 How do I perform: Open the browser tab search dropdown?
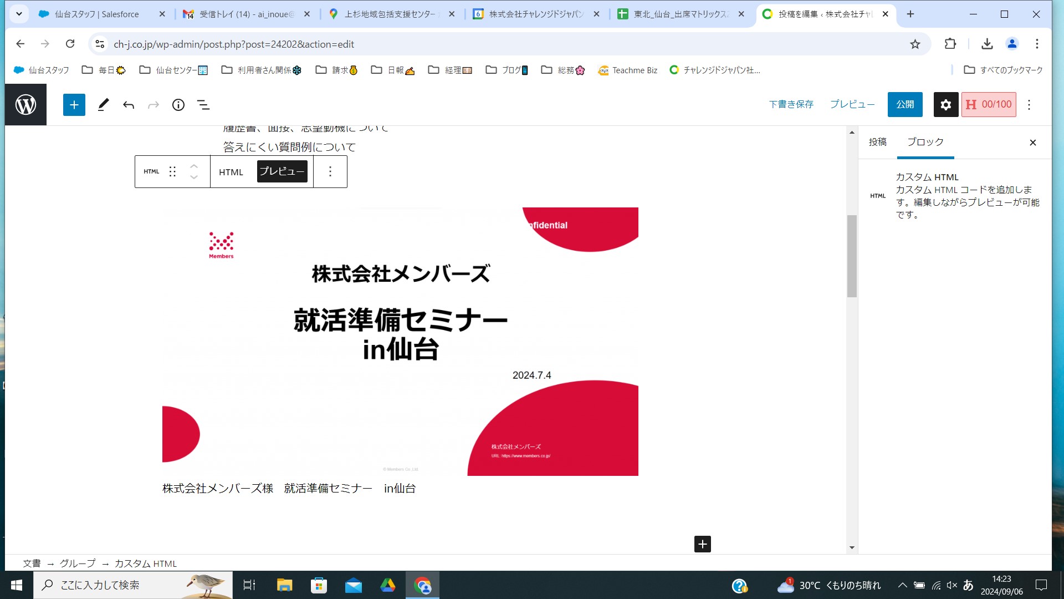pos(19,14)
